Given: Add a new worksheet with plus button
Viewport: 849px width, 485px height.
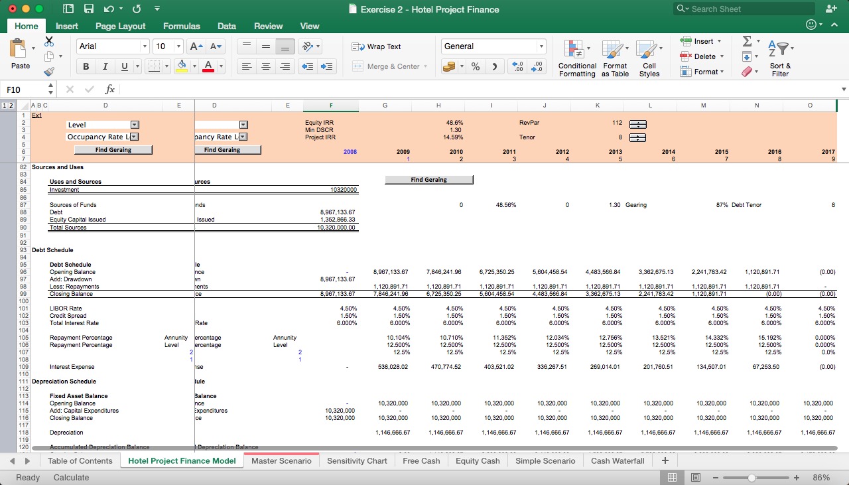Looking at the screenshot, I should 665,460.
